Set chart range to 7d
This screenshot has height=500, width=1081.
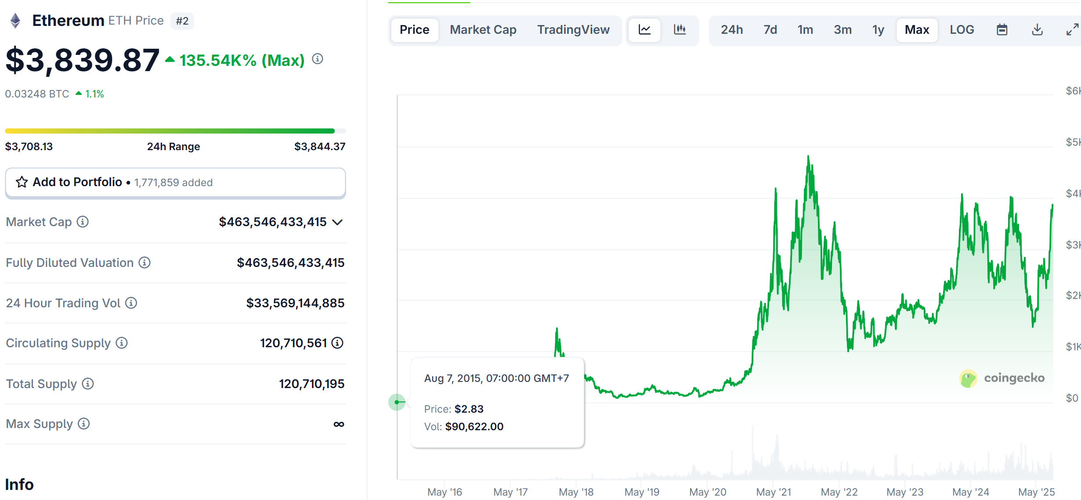click(770, 30)
